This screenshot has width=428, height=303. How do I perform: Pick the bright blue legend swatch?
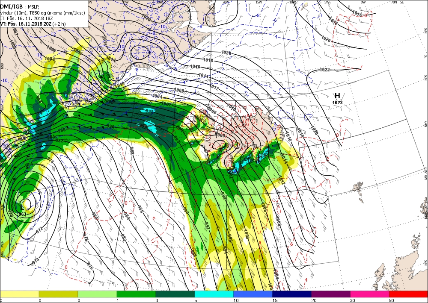253,294
